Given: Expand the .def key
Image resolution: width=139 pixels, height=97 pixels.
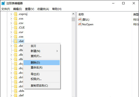Looking at the screenshot, I should (x=11, y=95).
